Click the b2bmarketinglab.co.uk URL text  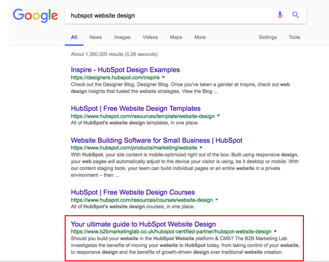[171, 232]
